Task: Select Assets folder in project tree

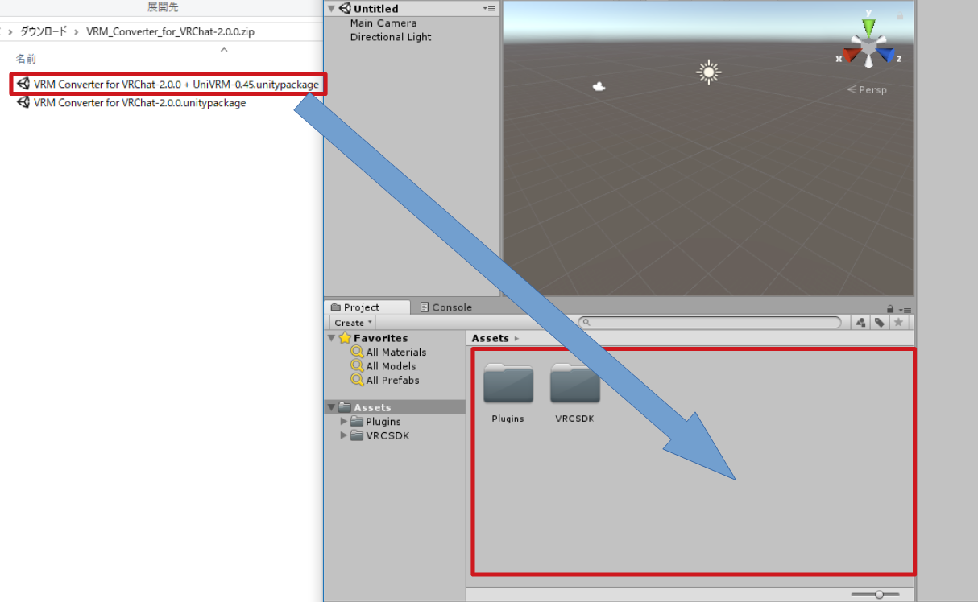Action: coord(395,407)
